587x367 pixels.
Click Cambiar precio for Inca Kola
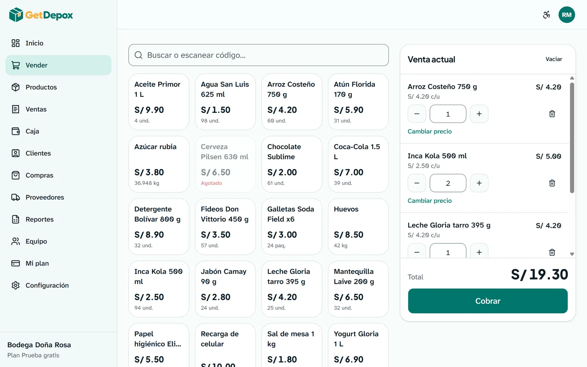click(430, 201)
